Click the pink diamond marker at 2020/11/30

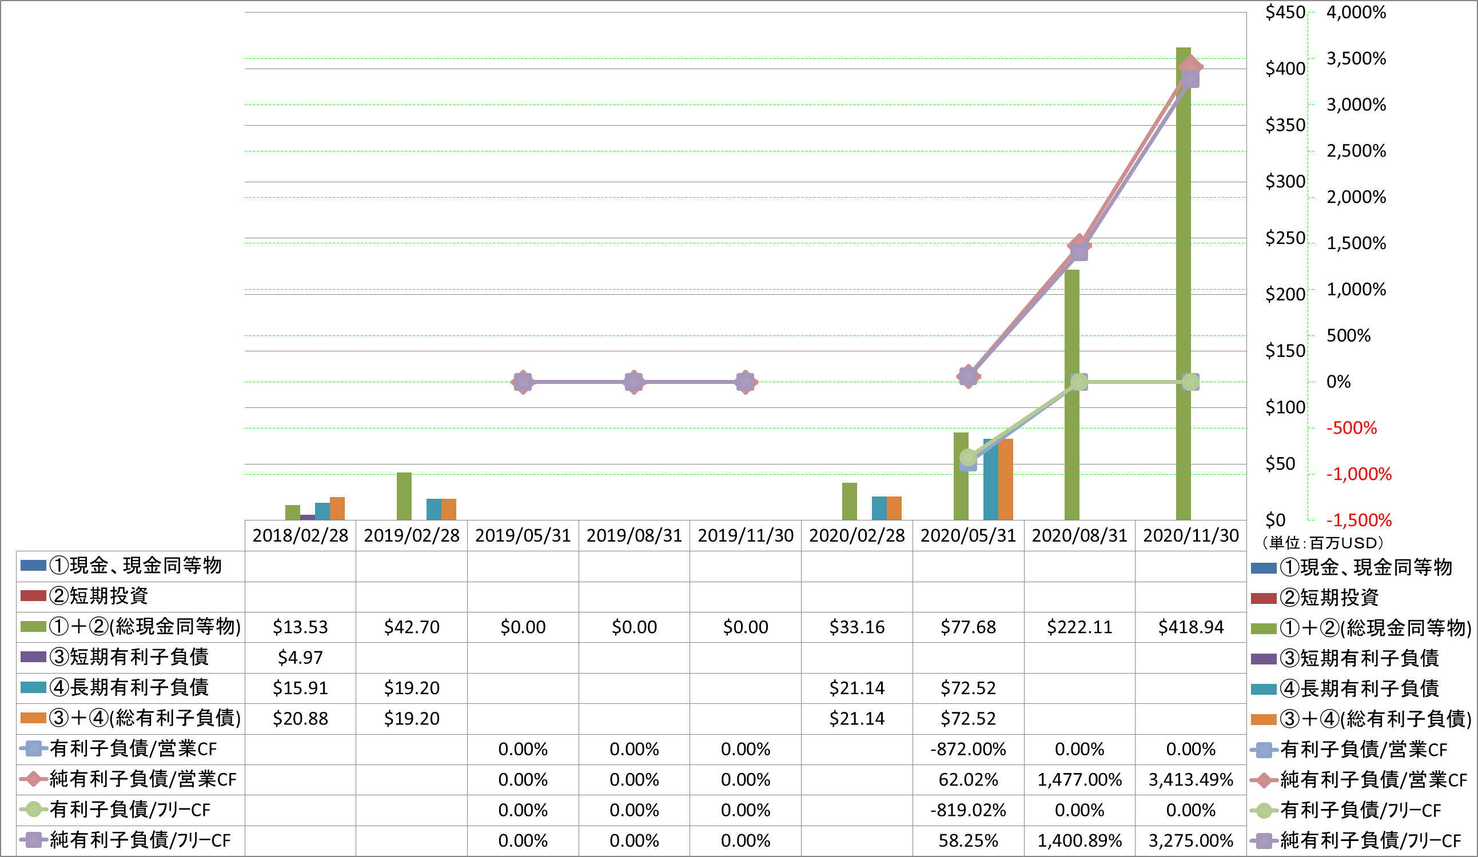click(x=1190, y=66)
